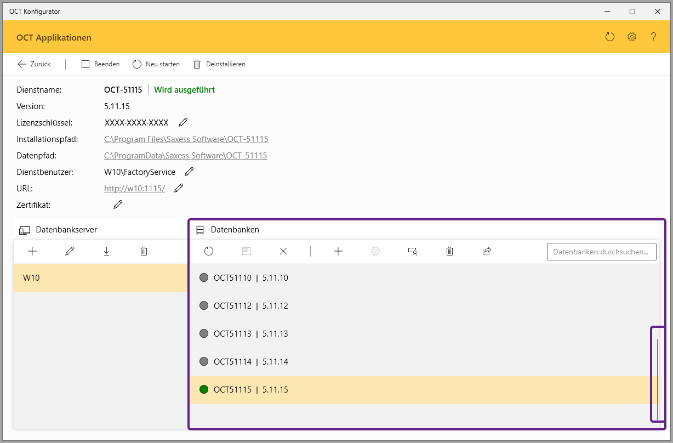Screen dimensions: 673x443
Task: Delete the database server via the trash icon
Action: click(144, 251)
